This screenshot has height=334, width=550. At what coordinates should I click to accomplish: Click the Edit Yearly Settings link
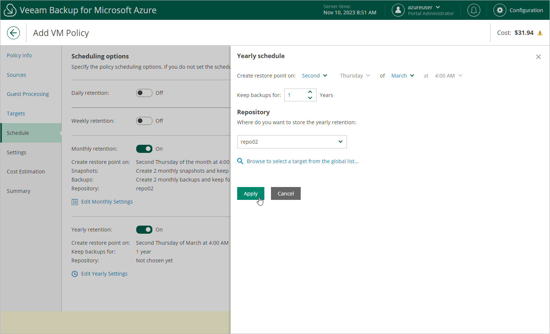tap(104, 274)
